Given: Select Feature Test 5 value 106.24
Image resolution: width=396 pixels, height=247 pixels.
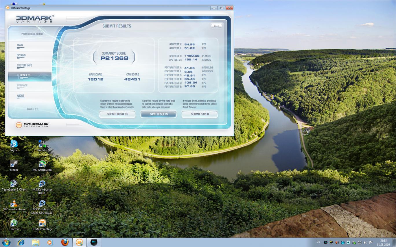Looking at the screenshot, I should (x=191, y=83).
